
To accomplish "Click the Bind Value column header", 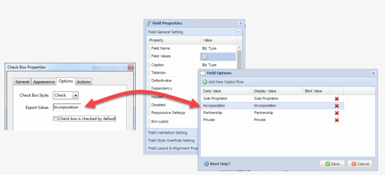I will tap(316, 91).
